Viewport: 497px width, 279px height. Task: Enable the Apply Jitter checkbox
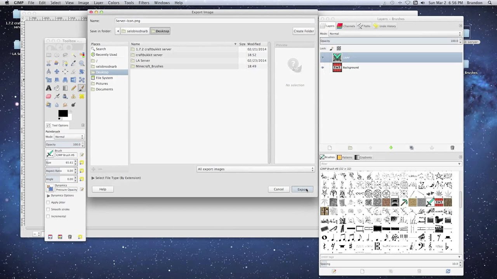[x=48, y=202]
